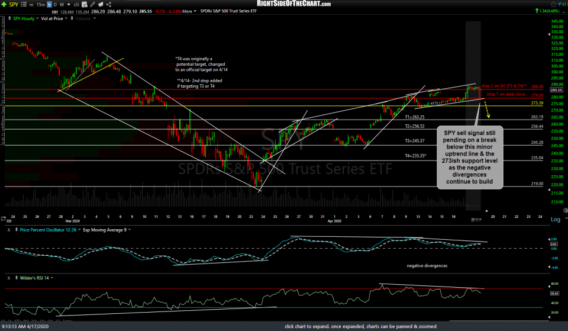The height and width of the screenshot is (331, 568).
Task: Click the oscillator 0.93 value tag
Action: point(554,244)
